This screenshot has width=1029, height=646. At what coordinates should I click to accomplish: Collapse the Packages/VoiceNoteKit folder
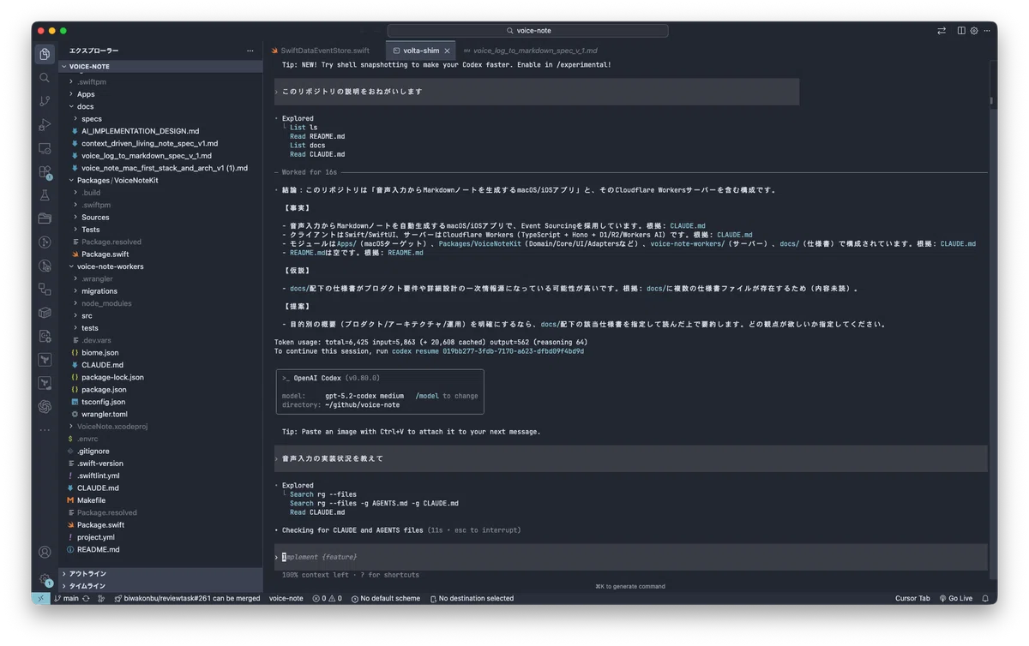coord(161,180)
